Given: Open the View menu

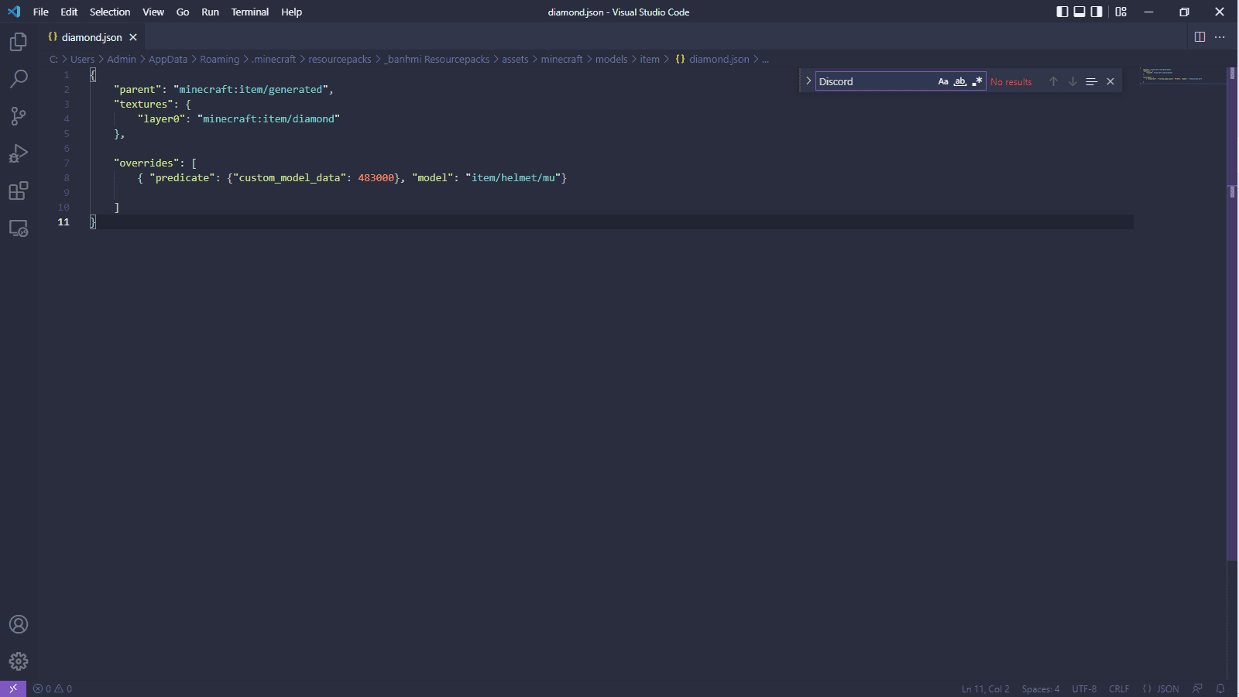Looking at the screenshot, I should [x=153, y=12].
